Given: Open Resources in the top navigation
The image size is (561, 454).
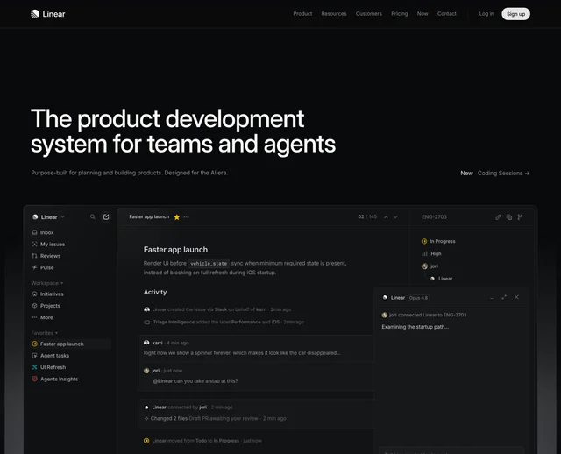Looking at the screenshot, I should [334, 14].
